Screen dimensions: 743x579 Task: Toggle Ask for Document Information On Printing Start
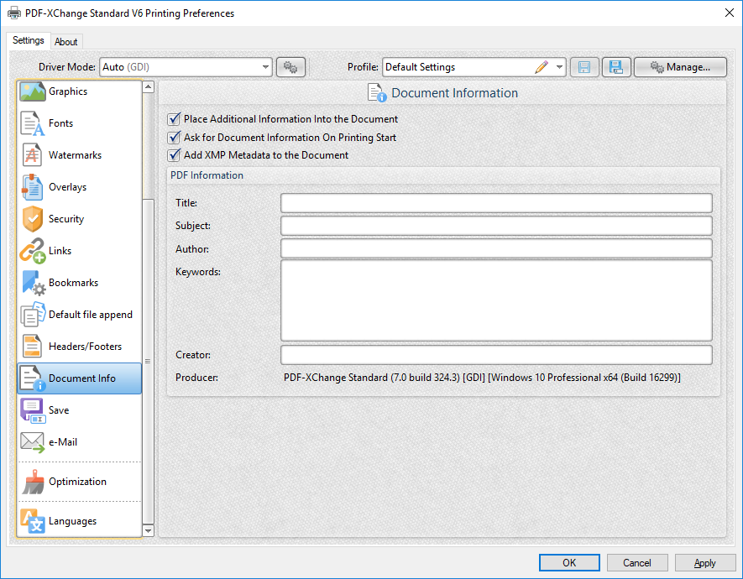[174, 138]
